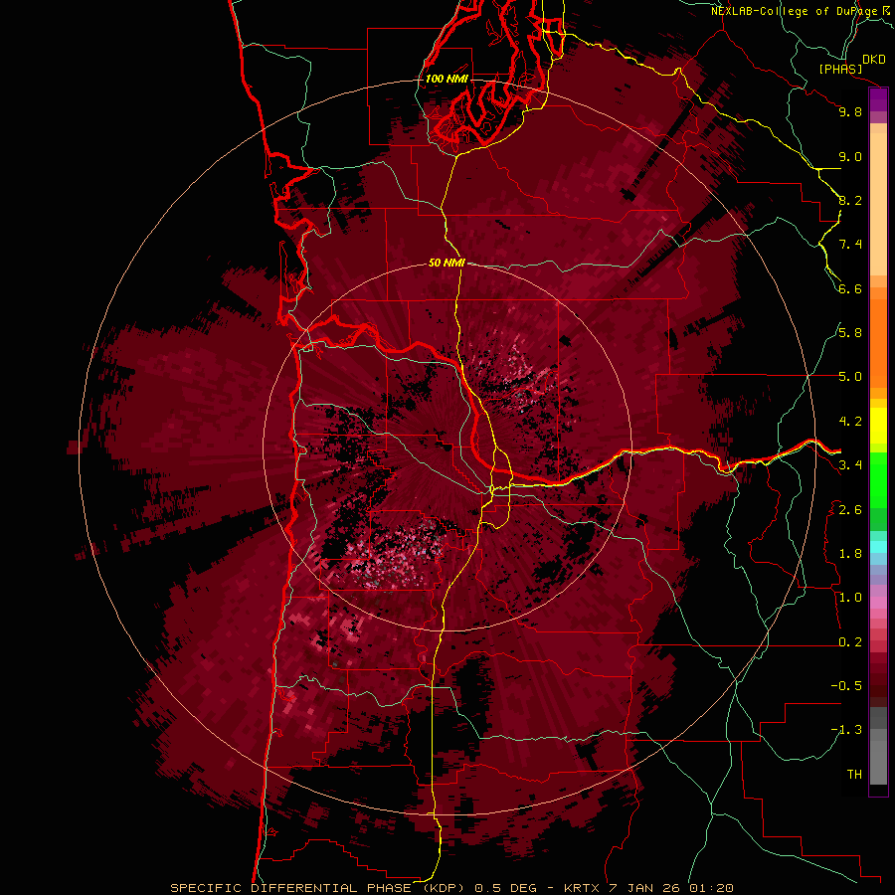This screenshot has width=895, height=895.
Task: Pick the light peach segment of the color bar
Action: coord(878,206)
